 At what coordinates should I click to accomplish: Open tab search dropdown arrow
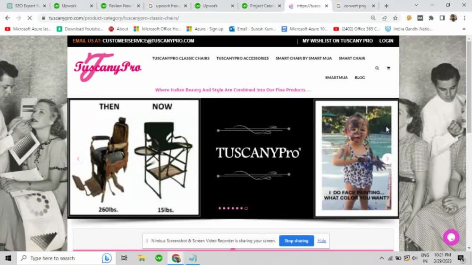tap(416, 5)
